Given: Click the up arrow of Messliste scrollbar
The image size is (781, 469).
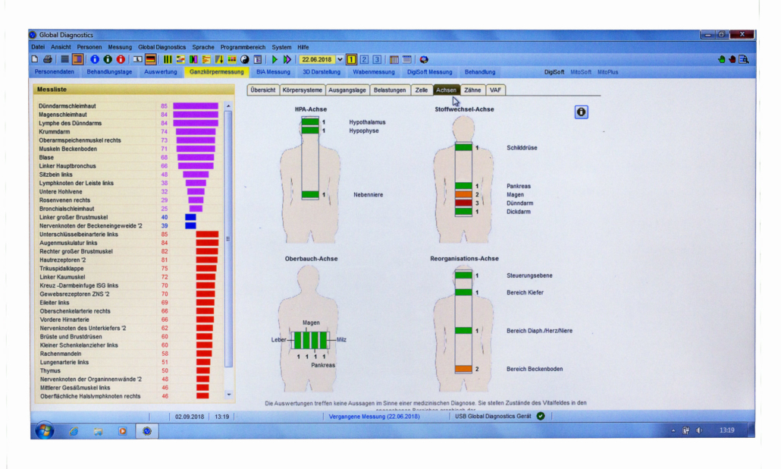Looking at the screenshot, I should (x=228, y=105).
